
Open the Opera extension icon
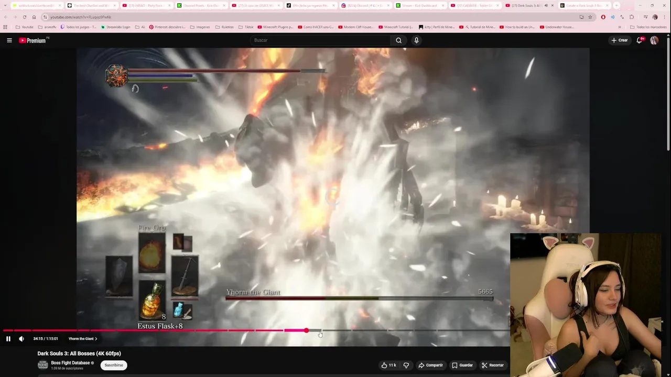603,17
